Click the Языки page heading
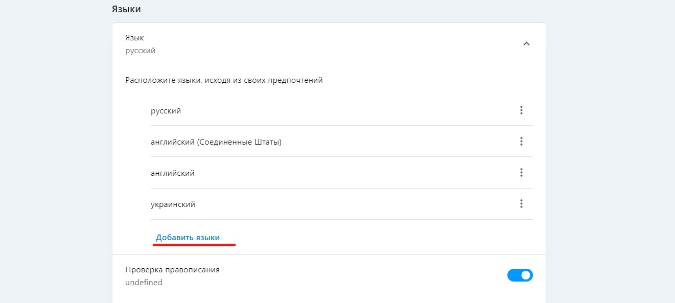Viewport: 675px width, 303px height. [x=126, y=9]
